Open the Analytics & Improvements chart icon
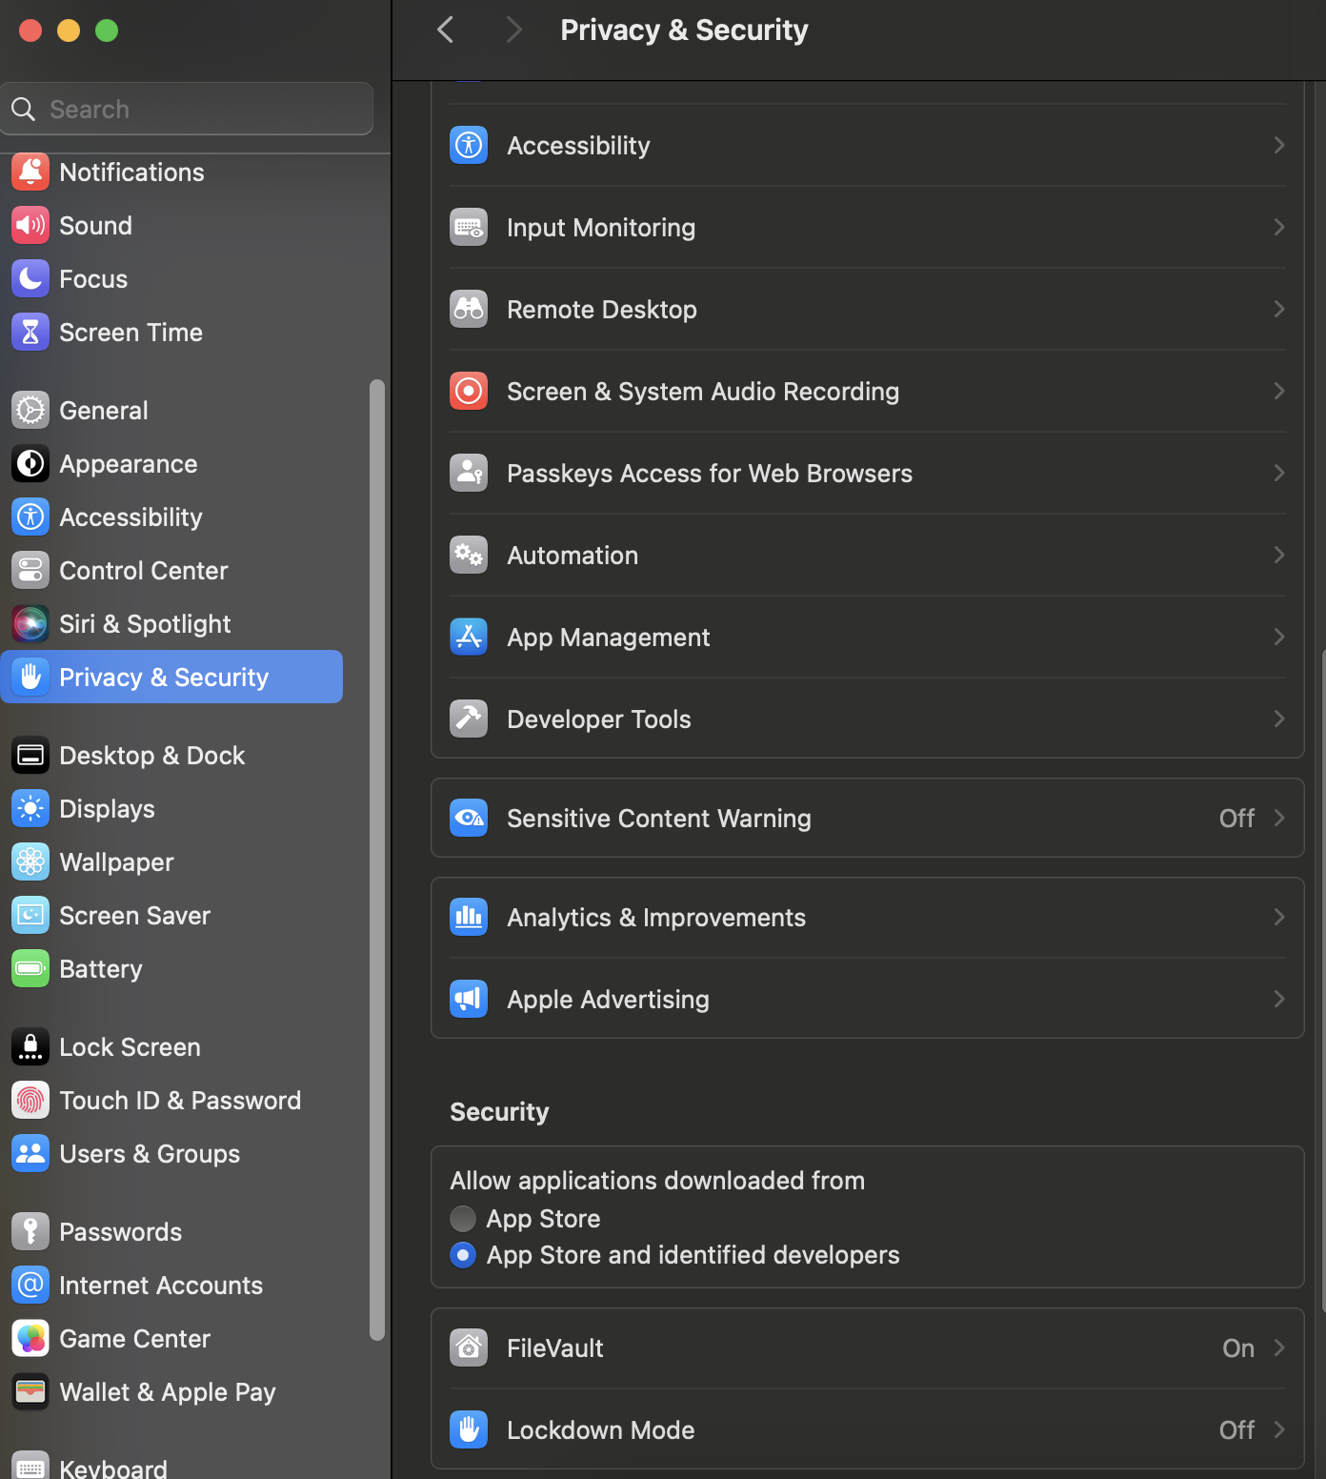Screen dimensions: 1326x1479 click(x=468, y=917)
